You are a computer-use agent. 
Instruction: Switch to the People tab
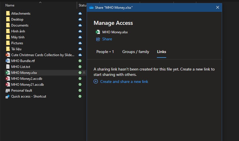point(105,52)
